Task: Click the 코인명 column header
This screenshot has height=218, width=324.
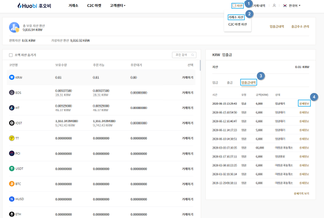Action: tap(14, 65)
